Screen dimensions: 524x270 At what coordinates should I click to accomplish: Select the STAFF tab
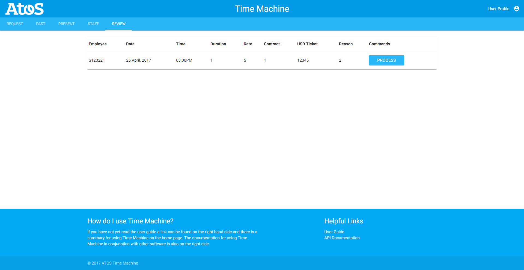pos(93,24)
